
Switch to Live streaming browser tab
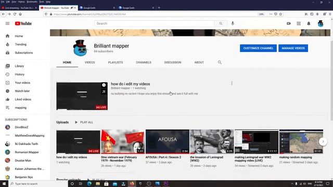pos(19,8)
